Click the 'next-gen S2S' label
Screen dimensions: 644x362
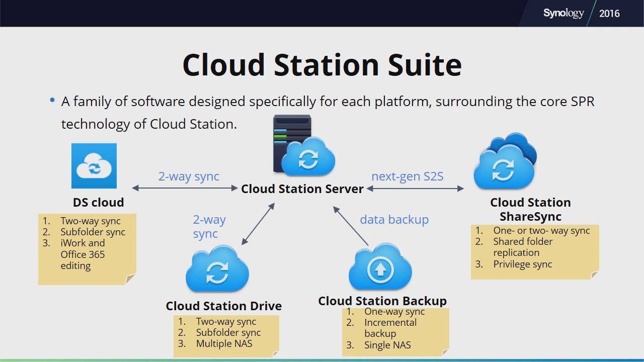pyautogui.click(x=408, y=176)
